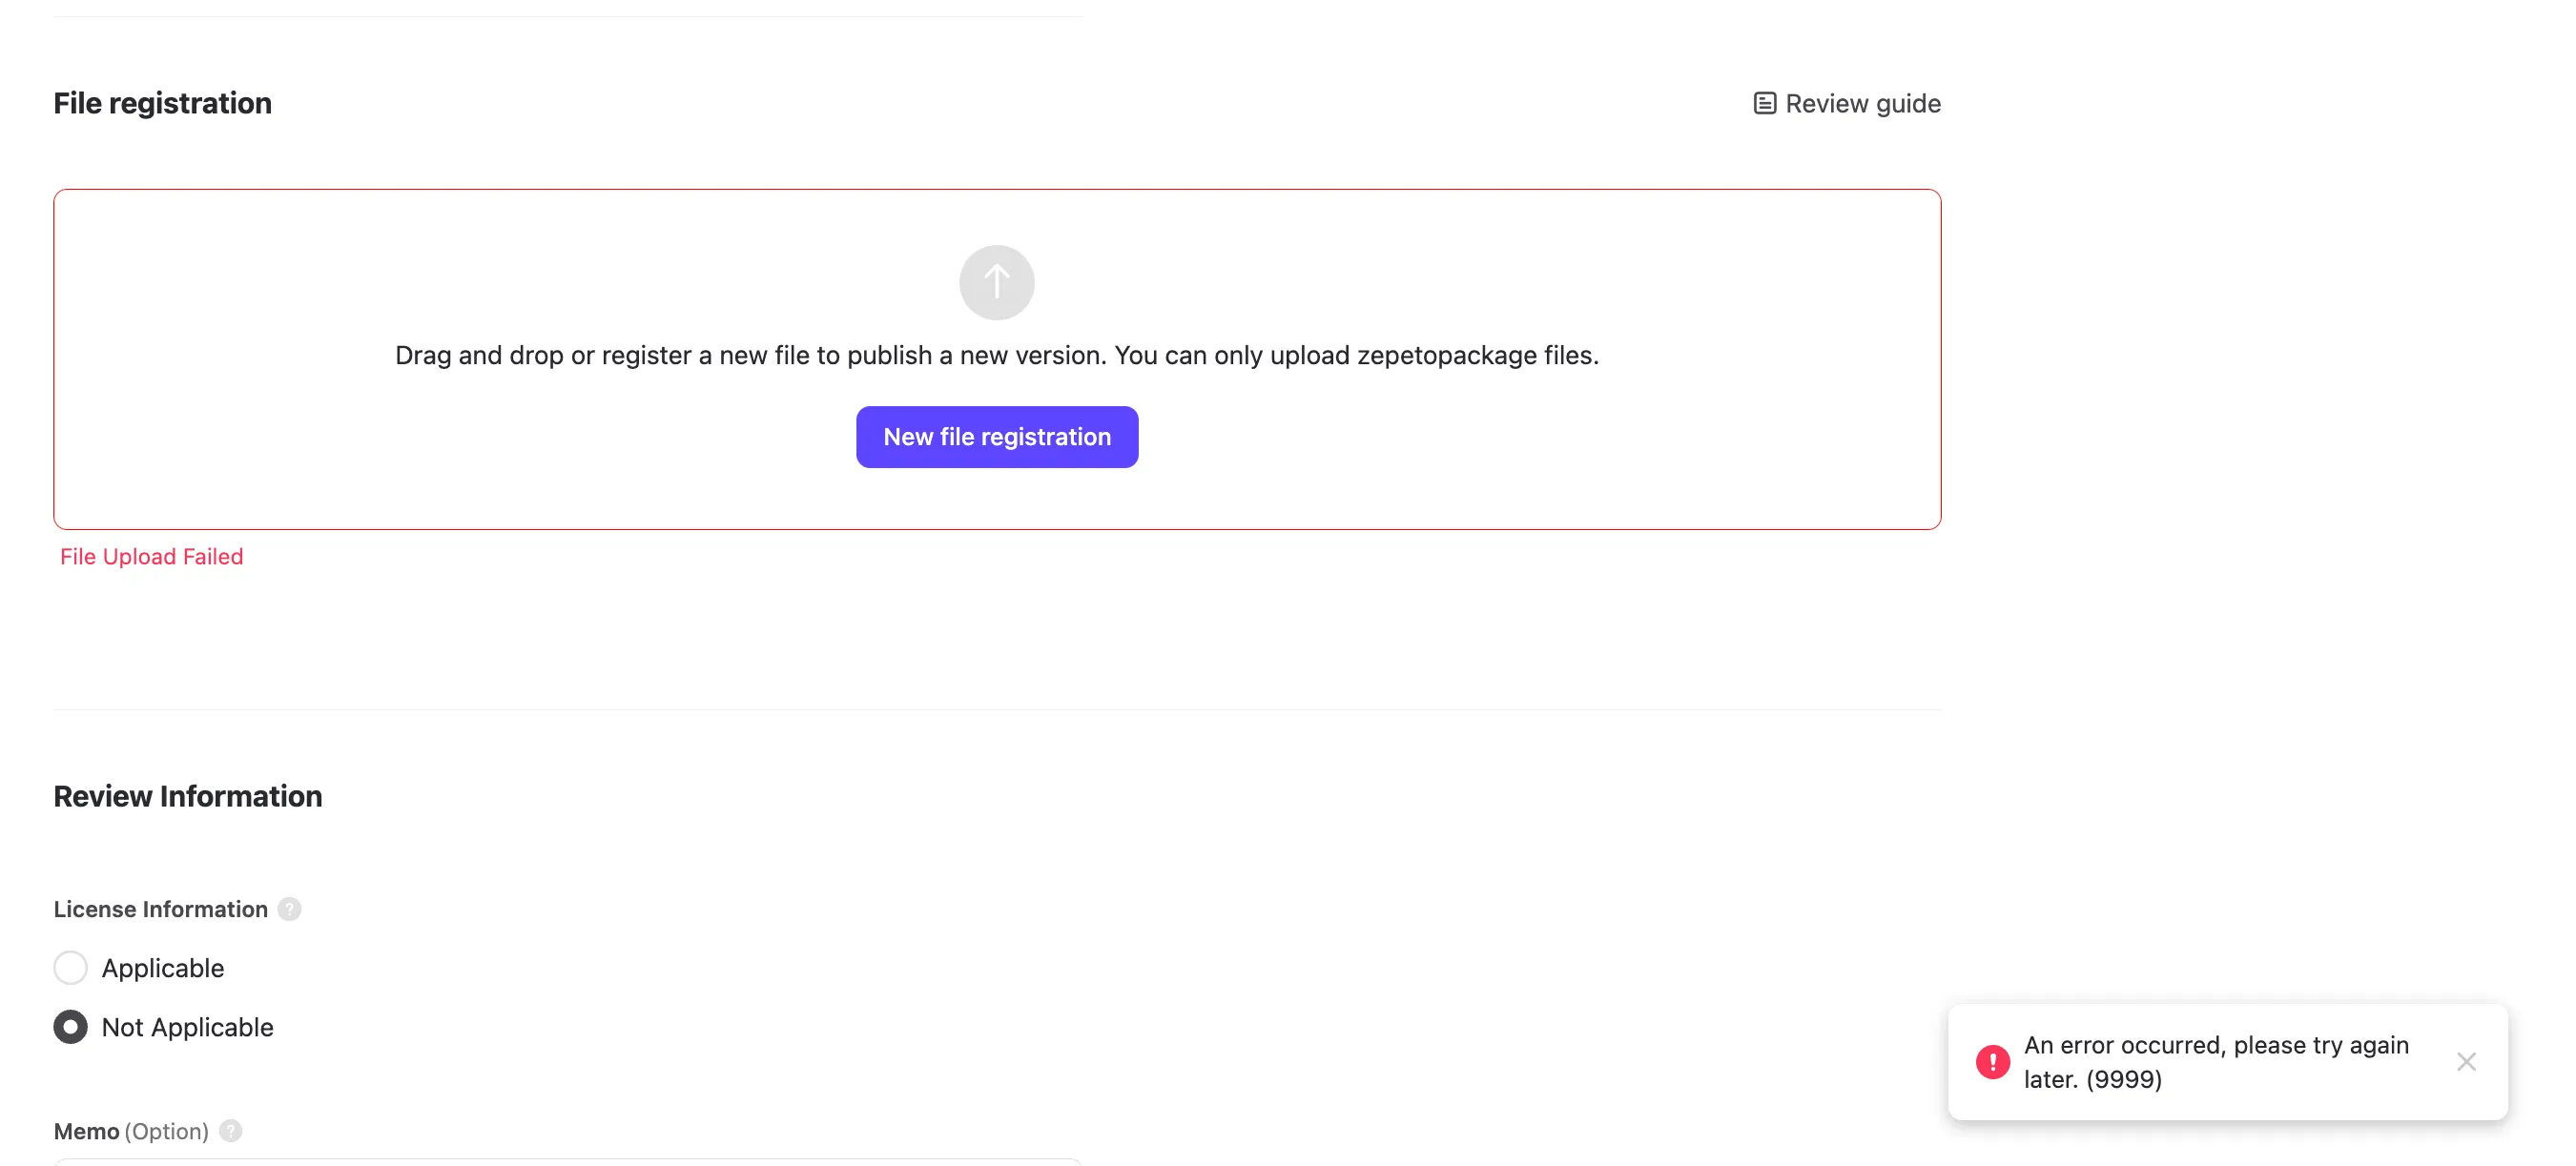The image size is (2576, 1166).
Task: Show Memo help tooltip icon
Action: click(230, 1130)
